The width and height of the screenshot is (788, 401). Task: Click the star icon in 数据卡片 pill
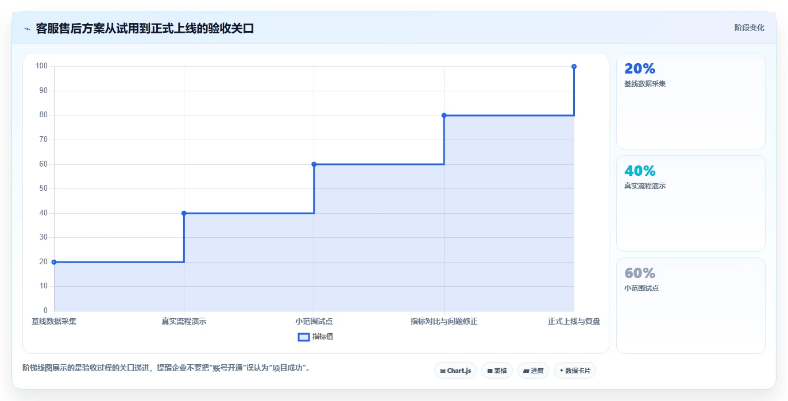coord(561,371)
